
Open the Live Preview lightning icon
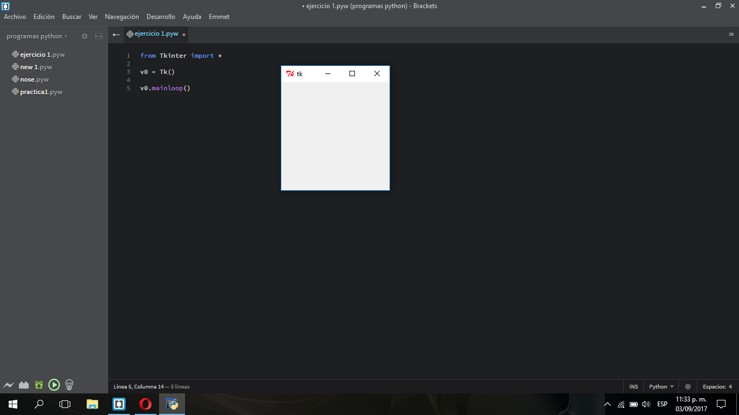[8, 385]
